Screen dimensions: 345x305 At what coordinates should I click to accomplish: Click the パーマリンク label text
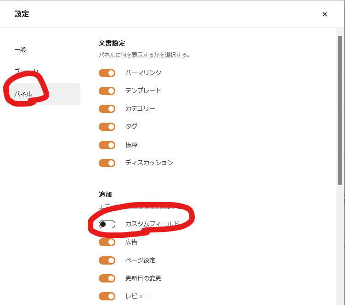coord(143,73)
